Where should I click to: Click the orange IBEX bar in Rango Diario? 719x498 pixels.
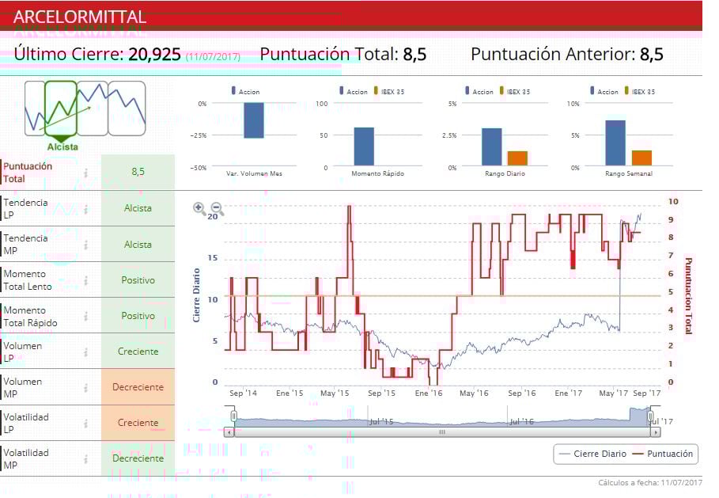pyautogui.click(x=517, y=158)
